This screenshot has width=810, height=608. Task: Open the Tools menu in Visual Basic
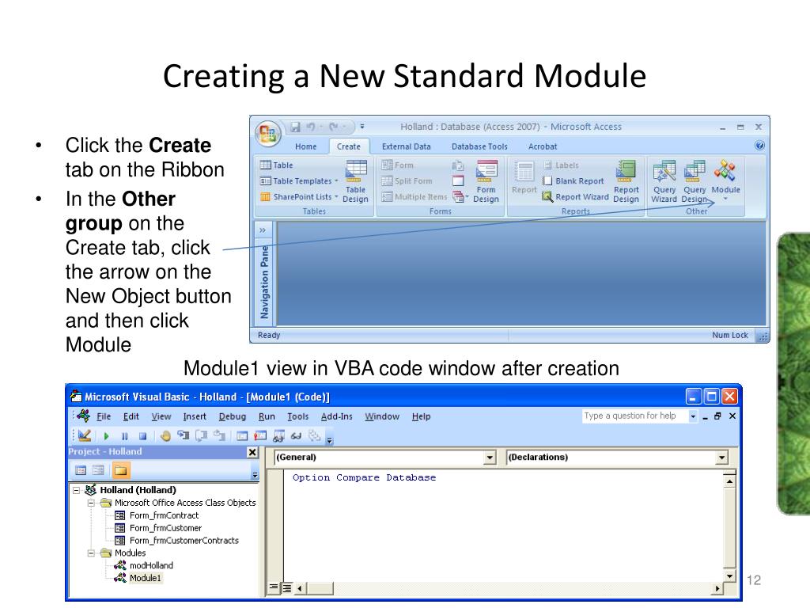click(298, 416)
